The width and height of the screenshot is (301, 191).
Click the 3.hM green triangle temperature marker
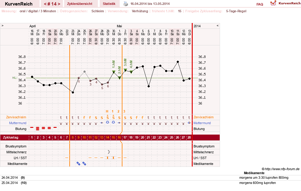(125, 70)
